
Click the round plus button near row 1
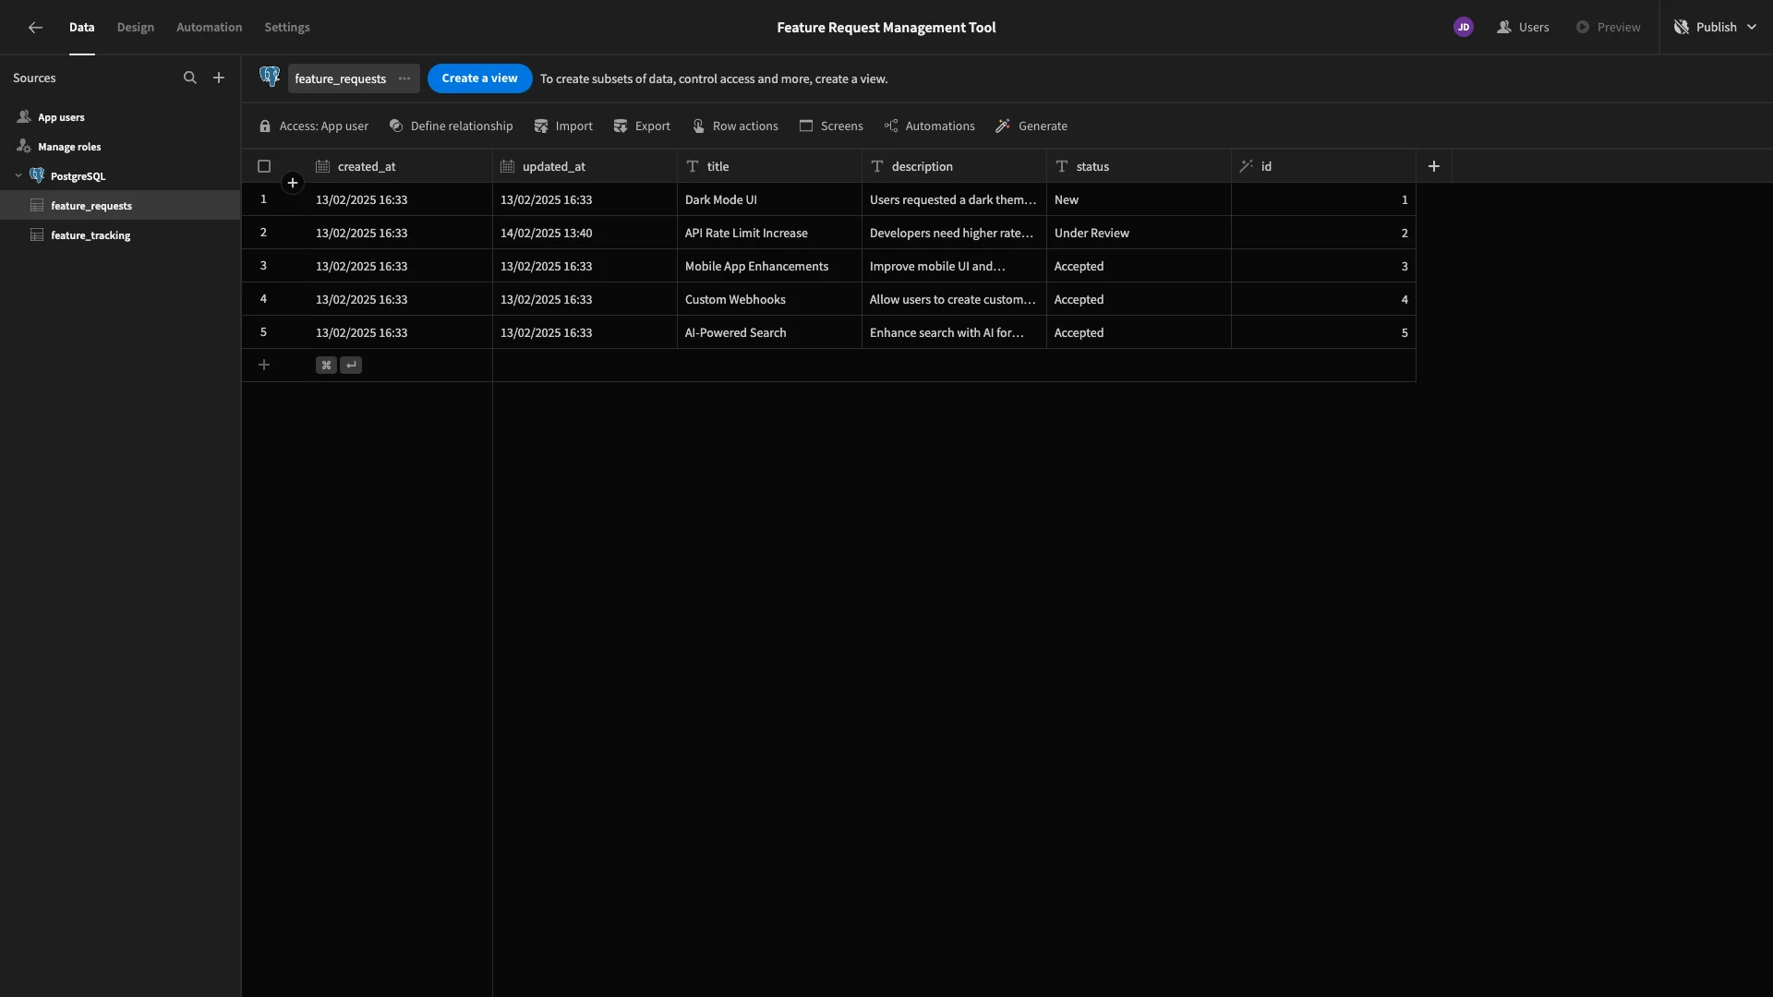pos(293,183)
